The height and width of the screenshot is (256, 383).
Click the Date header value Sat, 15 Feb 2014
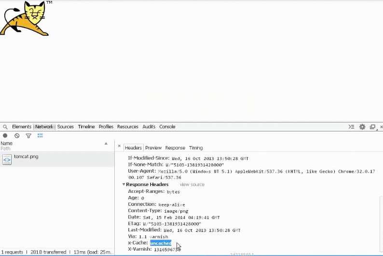pyautogui.click(x=181, y=217)
